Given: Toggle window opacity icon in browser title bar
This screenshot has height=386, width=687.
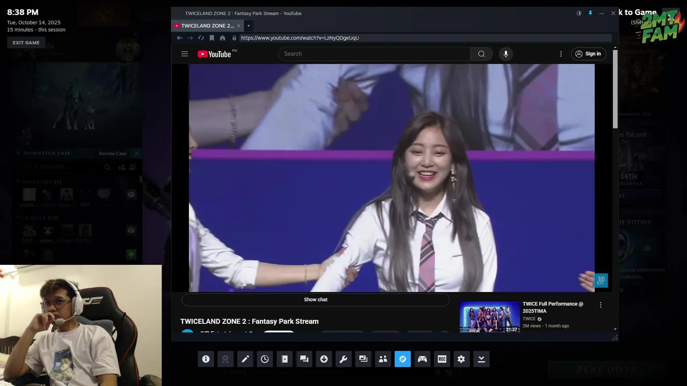Looking at the screenshot, I should 579,13.
